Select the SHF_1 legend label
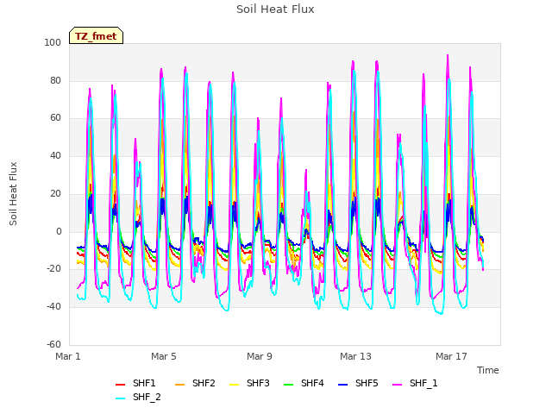 point(423,383)
